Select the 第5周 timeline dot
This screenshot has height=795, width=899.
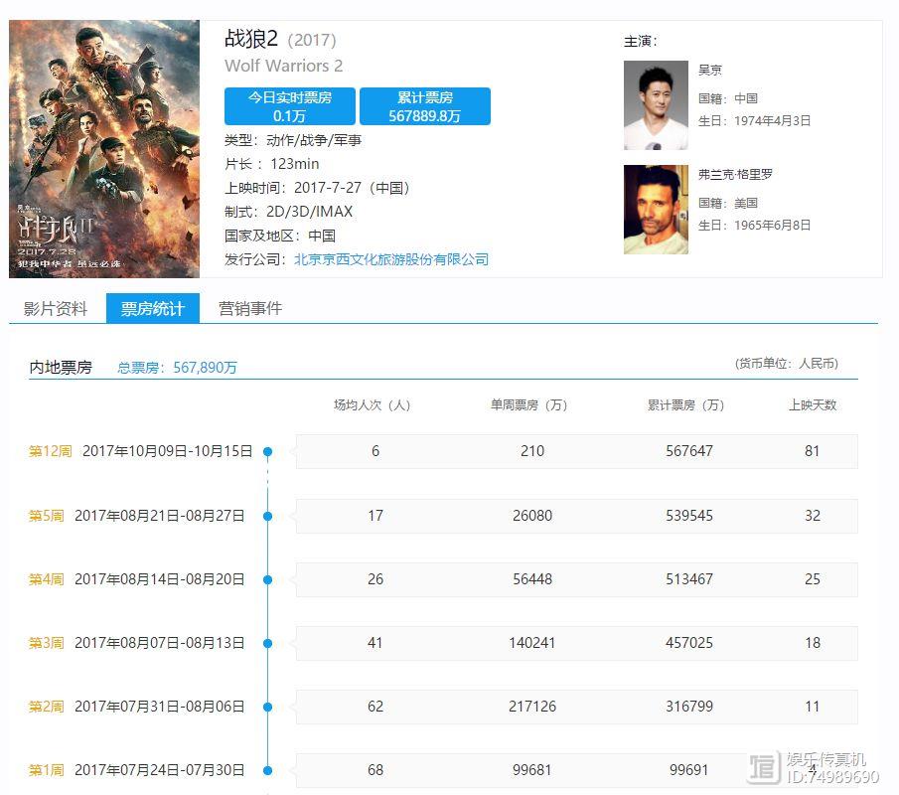coord(267,516)
